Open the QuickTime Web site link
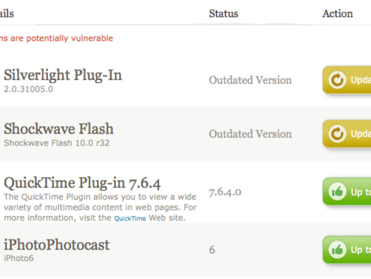Viewport: 371px width, 279px height. [130, 219]
